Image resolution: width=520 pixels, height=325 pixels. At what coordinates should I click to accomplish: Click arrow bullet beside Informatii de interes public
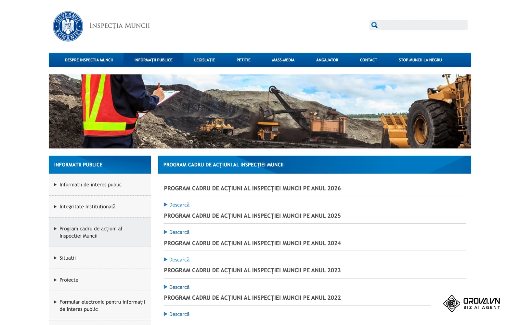point(55,185)
